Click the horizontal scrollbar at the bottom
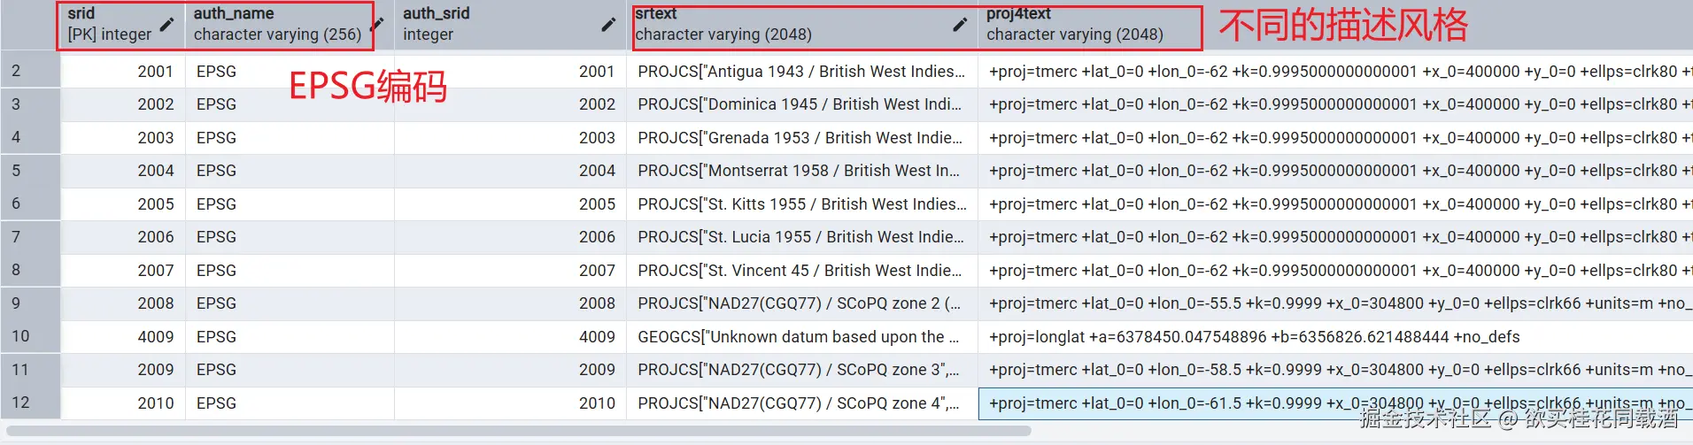Viewport: 1693px width, 445px height. pyautogui.click(x=519, y=431)
